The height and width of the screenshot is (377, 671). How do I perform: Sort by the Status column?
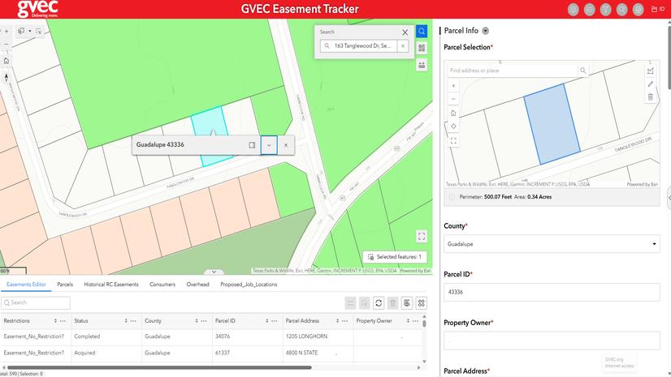click(x=126, y=321)
